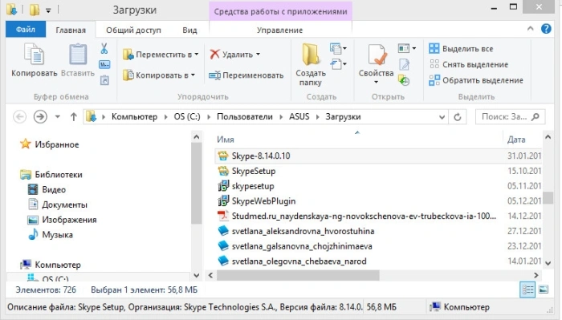Click the Paste (Вставить) clipboard icon
The height and width of the screenshot is (320, 562).
coord(78,55)
